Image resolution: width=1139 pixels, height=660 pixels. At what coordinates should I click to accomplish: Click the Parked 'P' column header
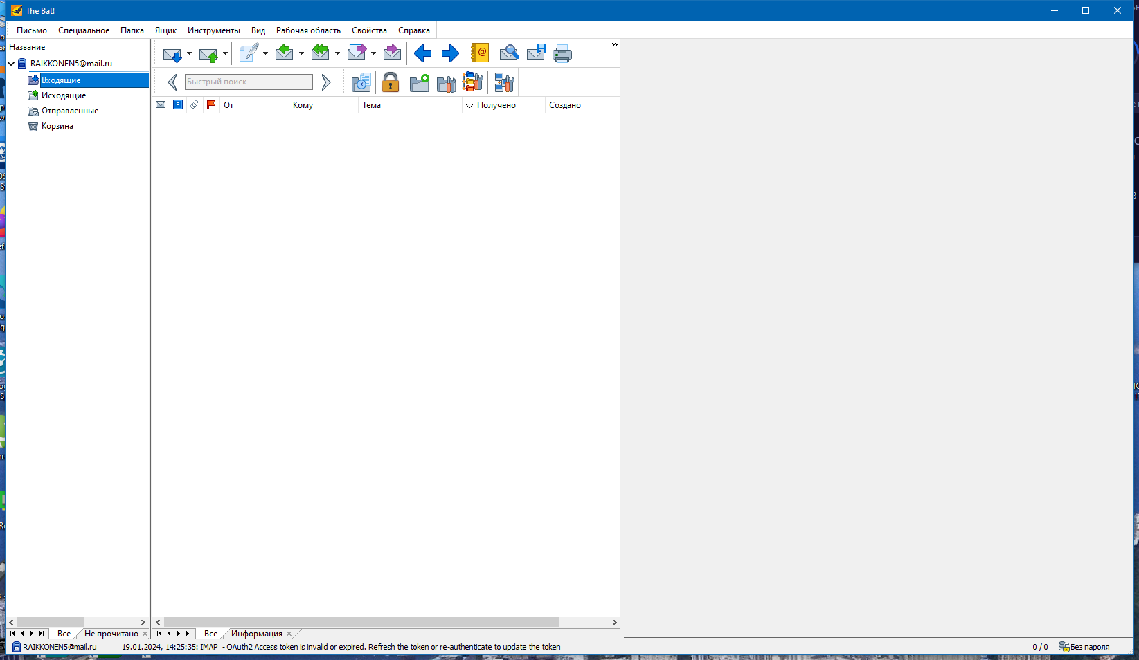pyautogui.click(x=178, y=104)
